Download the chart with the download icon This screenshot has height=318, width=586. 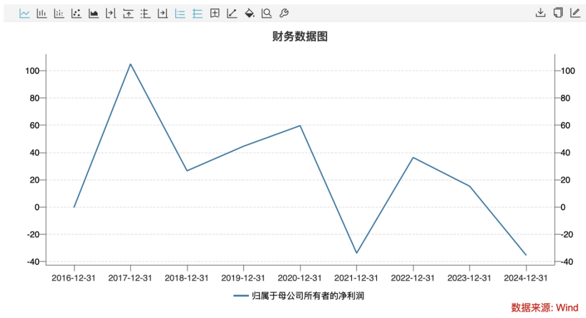point(540,13)
